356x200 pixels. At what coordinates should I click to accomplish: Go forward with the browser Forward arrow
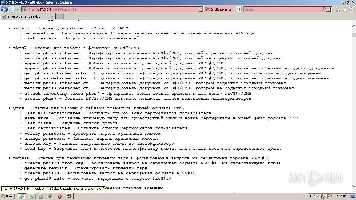[x=12, y=9]
